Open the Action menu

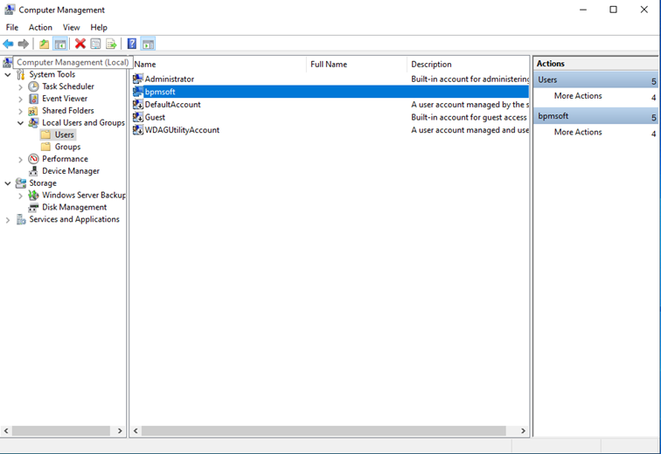(40, 27)
